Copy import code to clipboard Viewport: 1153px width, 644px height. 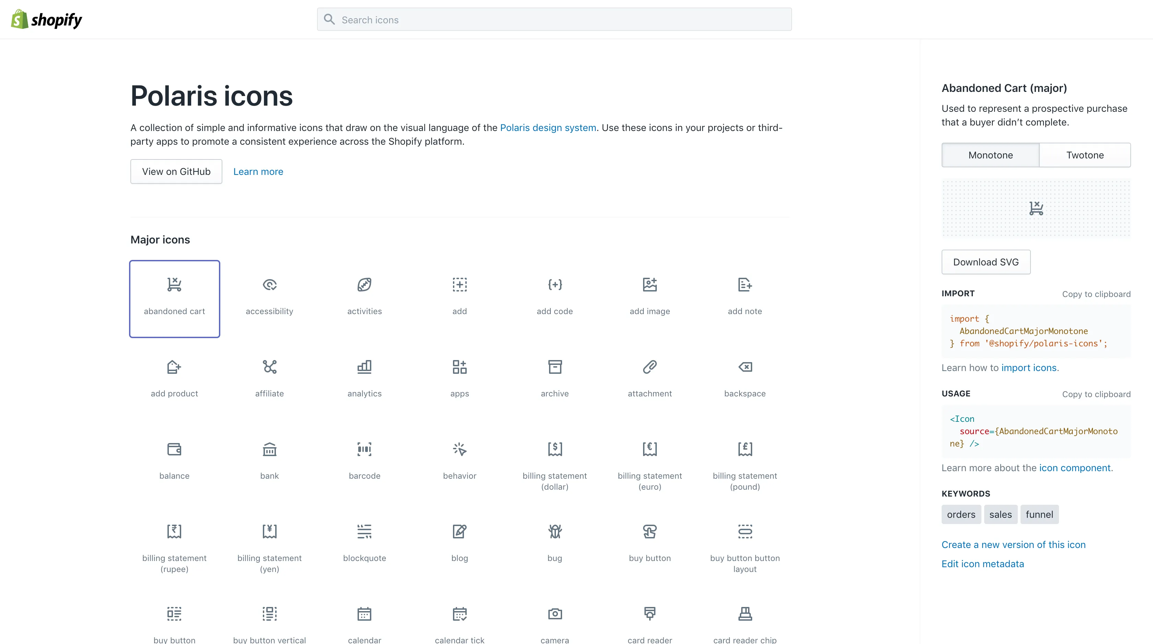(x=1096, y=294)
